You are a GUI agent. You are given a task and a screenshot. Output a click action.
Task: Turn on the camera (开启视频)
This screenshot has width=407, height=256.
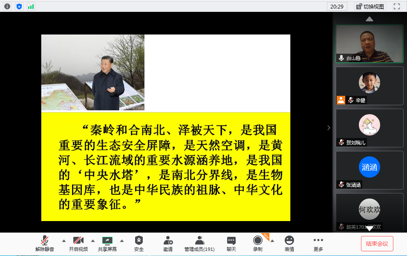point(78,244)
